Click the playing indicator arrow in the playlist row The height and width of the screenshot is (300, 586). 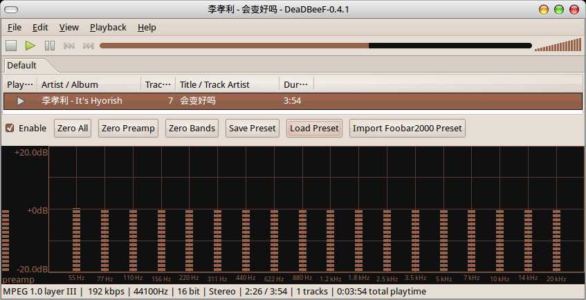click(21, 101)
